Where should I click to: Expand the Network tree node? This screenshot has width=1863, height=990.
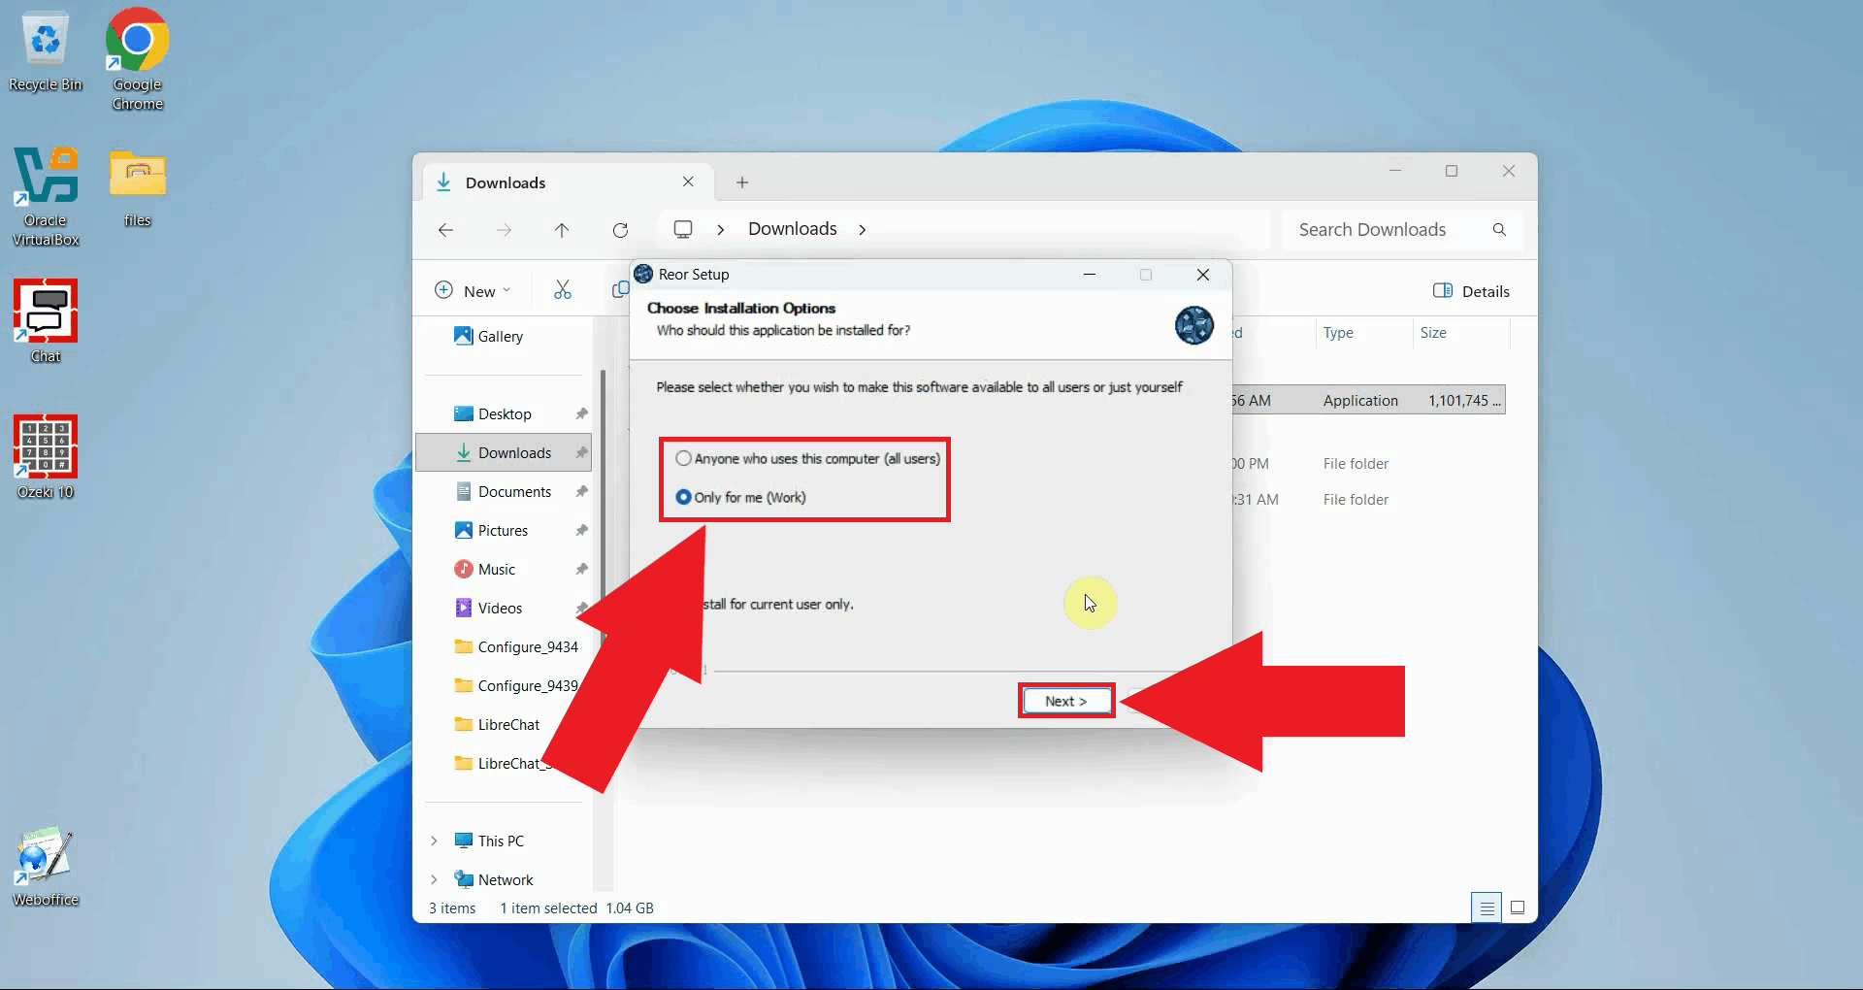(434, 879)
